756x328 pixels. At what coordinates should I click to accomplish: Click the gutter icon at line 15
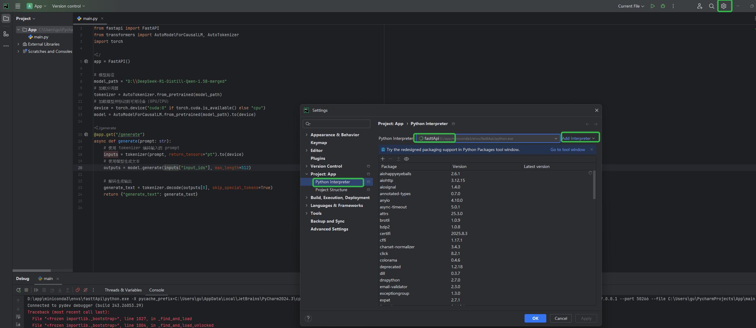[86, 134]
